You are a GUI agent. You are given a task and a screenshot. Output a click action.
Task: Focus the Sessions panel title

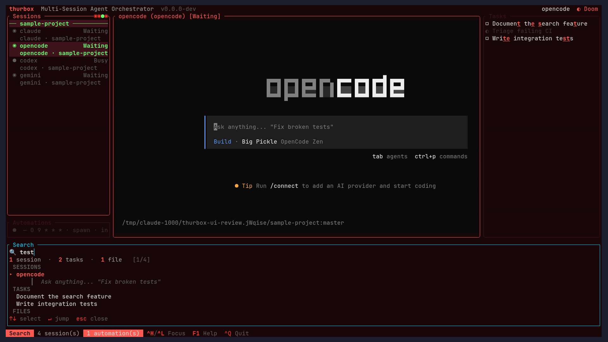27,16
